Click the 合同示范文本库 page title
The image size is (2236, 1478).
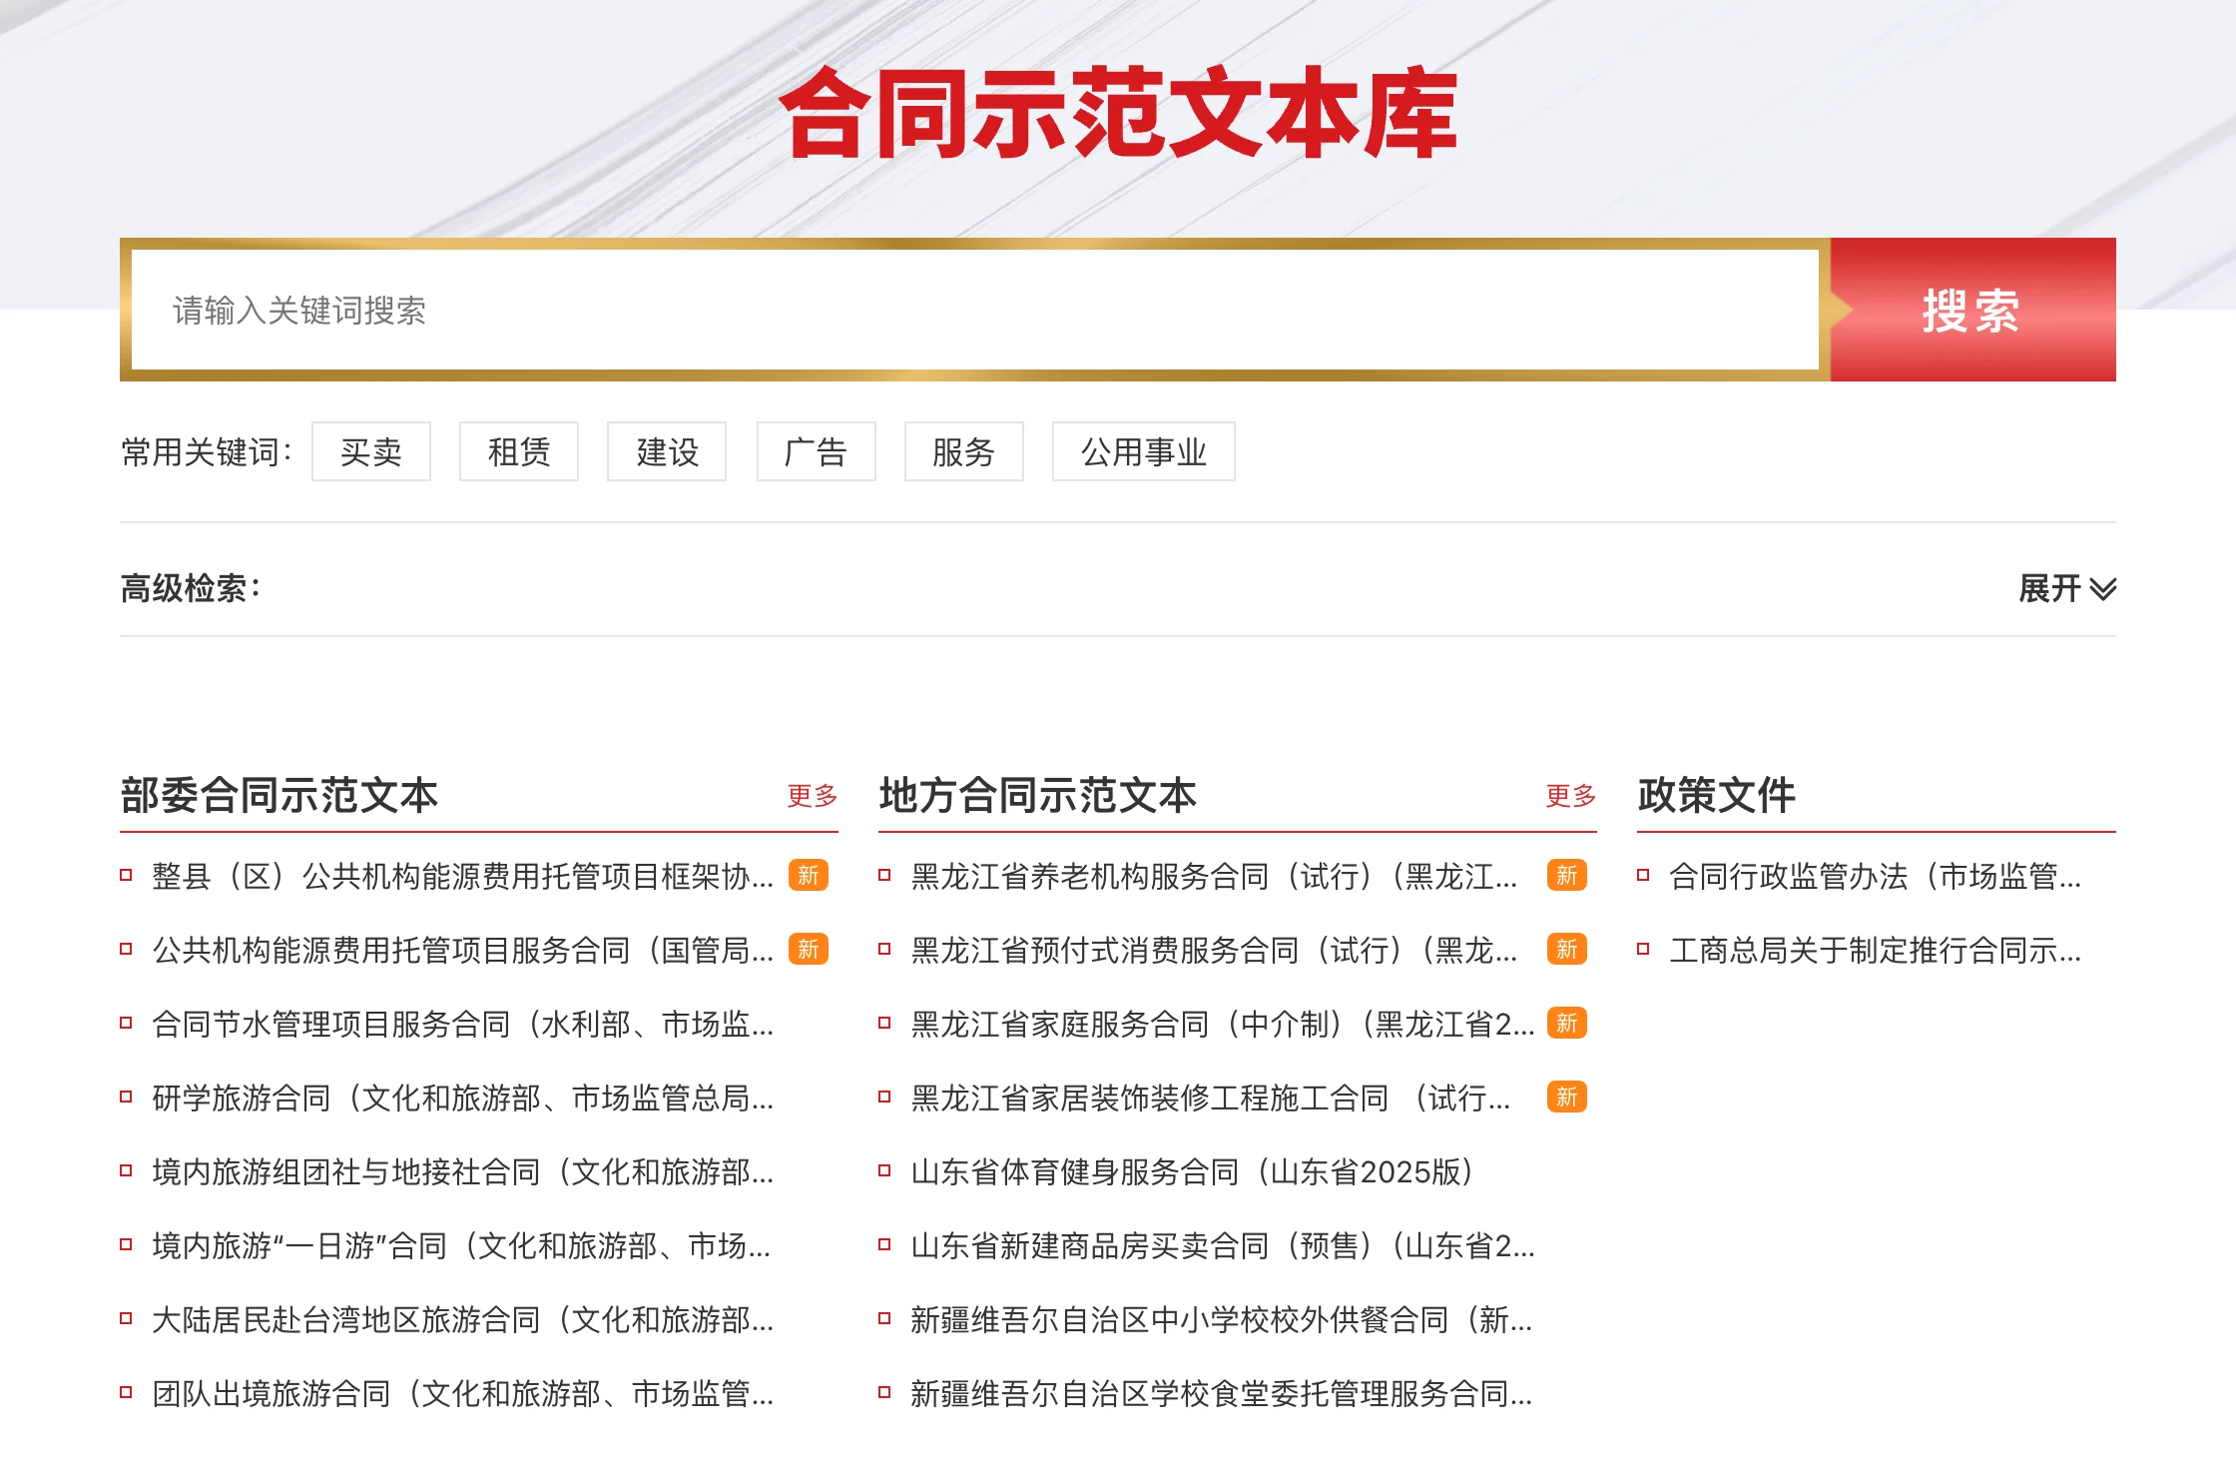pos(1118,112)
